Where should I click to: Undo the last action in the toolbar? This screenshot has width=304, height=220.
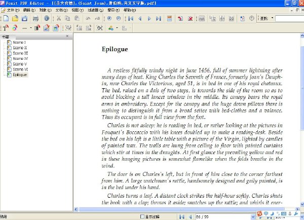[x=88, y=18]
